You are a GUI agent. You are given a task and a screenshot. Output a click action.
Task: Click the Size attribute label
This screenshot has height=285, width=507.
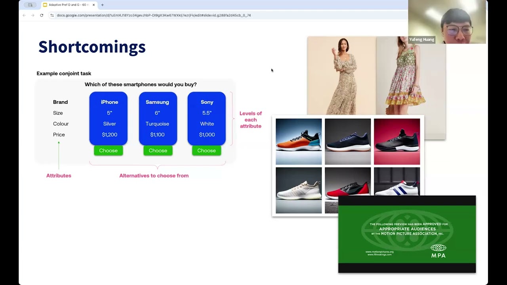[58, 113]
